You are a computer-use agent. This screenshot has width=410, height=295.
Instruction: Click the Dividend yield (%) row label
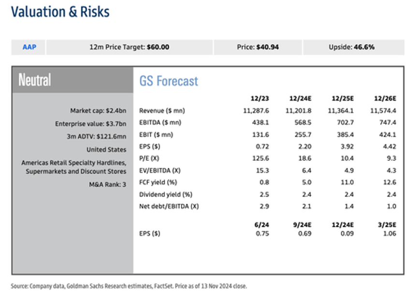point(165,194)
